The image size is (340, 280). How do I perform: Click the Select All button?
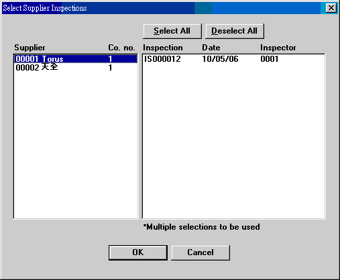[172, 31]
